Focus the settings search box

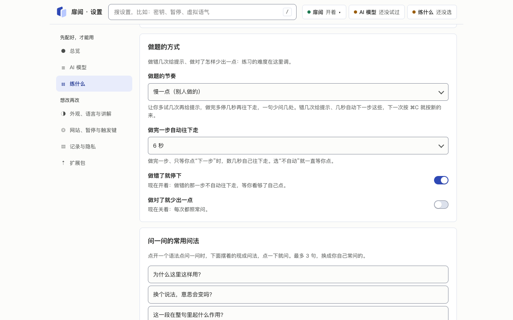(x=202, y=12)
